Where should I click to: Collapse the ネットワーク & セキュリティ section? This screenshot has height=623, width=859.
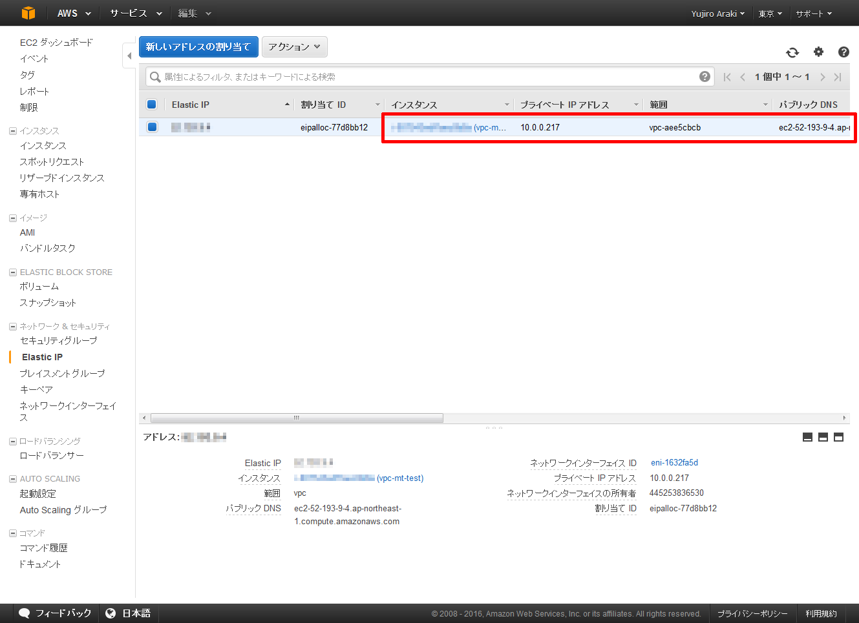tap(13, 327)
